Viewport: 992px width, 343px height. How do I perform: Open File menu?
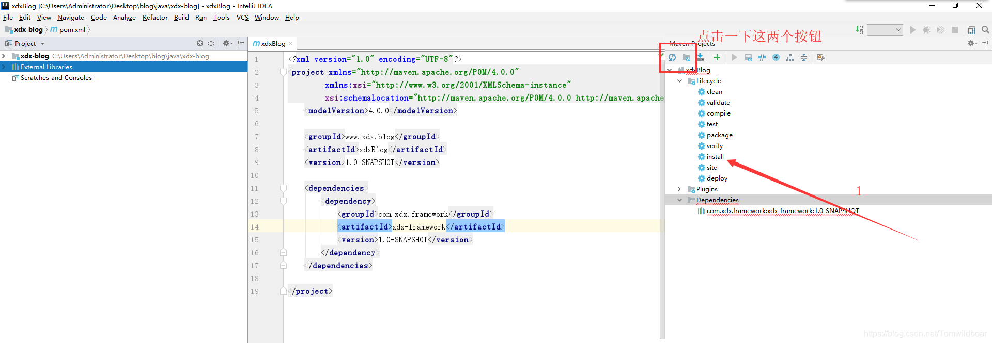pyautogui.click(x=8, y=18)
